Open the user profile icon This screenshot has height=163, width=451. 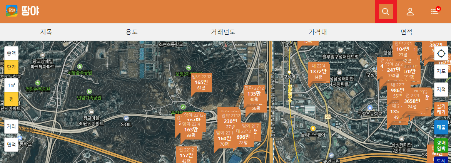click(x=410, y=12)
